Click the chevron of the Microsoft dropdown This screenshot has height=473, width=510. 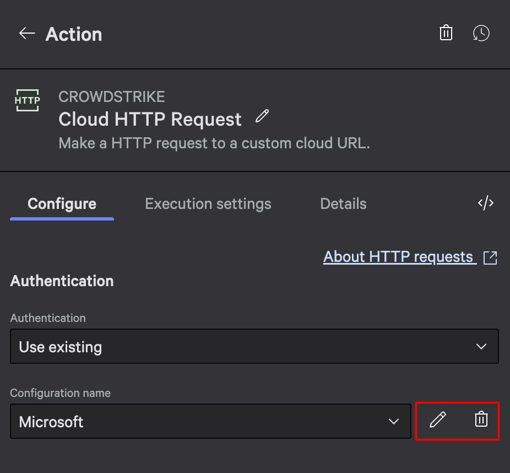394,422
